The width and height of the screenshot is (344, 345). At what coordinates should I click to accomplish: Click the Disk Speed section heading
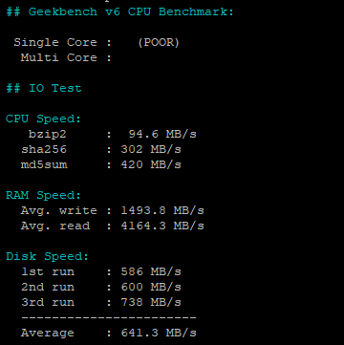(x=48, y=256)
